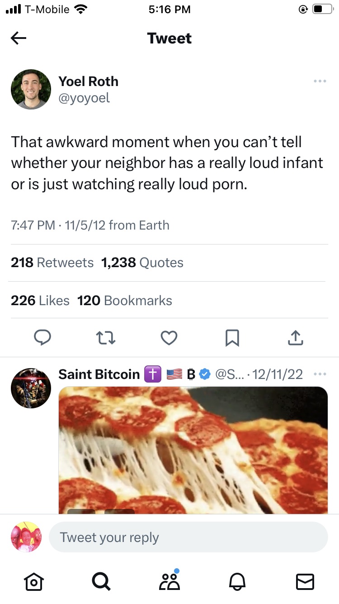339x604 pixels.
Task: Open Yoel Roth's profile picture
Action: [x=31, y=89]
